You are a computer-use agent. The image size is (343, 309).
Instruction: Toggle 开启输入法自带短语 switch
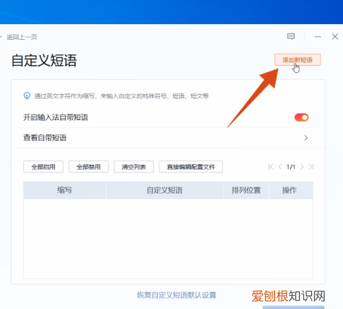point(301,117)
